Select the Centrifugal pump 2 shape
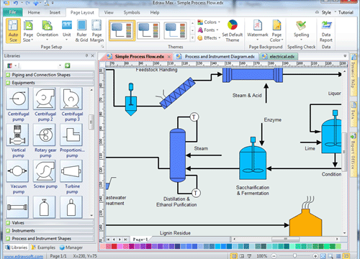 45,105
